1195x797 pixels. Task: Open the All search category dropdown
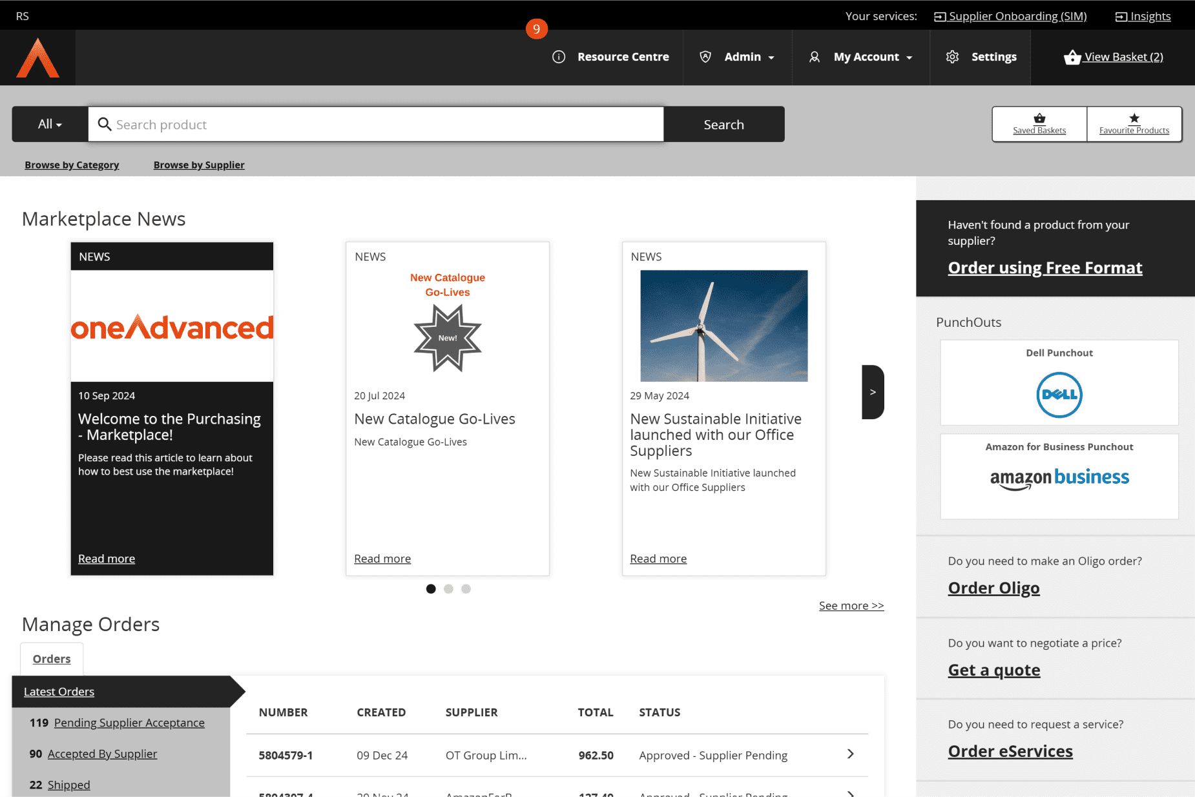[x=48, y=124]
